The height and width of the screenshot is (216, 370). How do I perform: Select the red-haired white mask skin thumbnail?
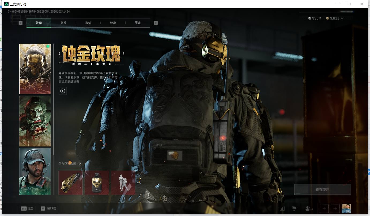pyautogui.click(x=35, y=121)
